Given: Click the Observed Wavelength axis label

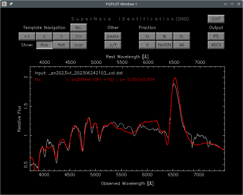Looking at the screenshot, I should (x=127, y=184).
